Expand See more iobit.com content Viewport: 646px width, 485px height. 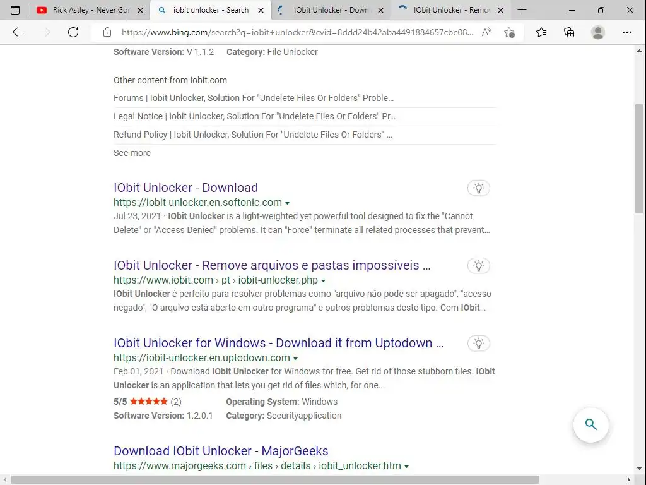pos(132,153)
